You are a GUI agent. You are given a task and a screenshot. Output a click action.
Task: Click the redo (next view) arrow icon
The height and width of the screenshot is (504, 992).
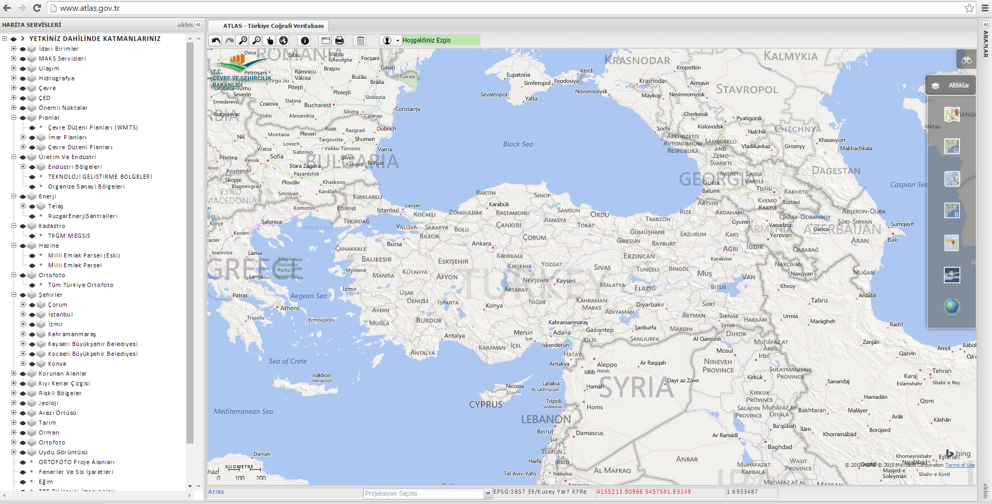click(x=230, y=40)
